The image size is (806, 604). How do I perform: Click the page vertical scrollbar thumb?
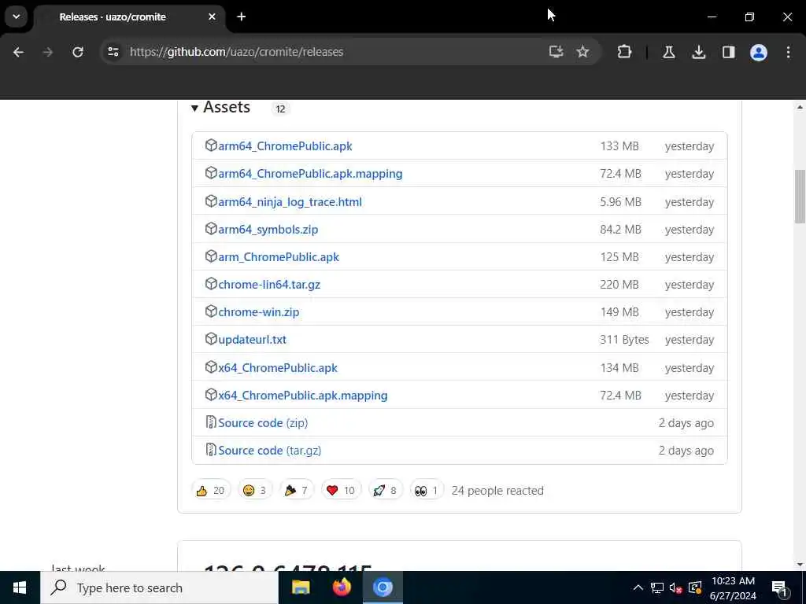(800, 197)
